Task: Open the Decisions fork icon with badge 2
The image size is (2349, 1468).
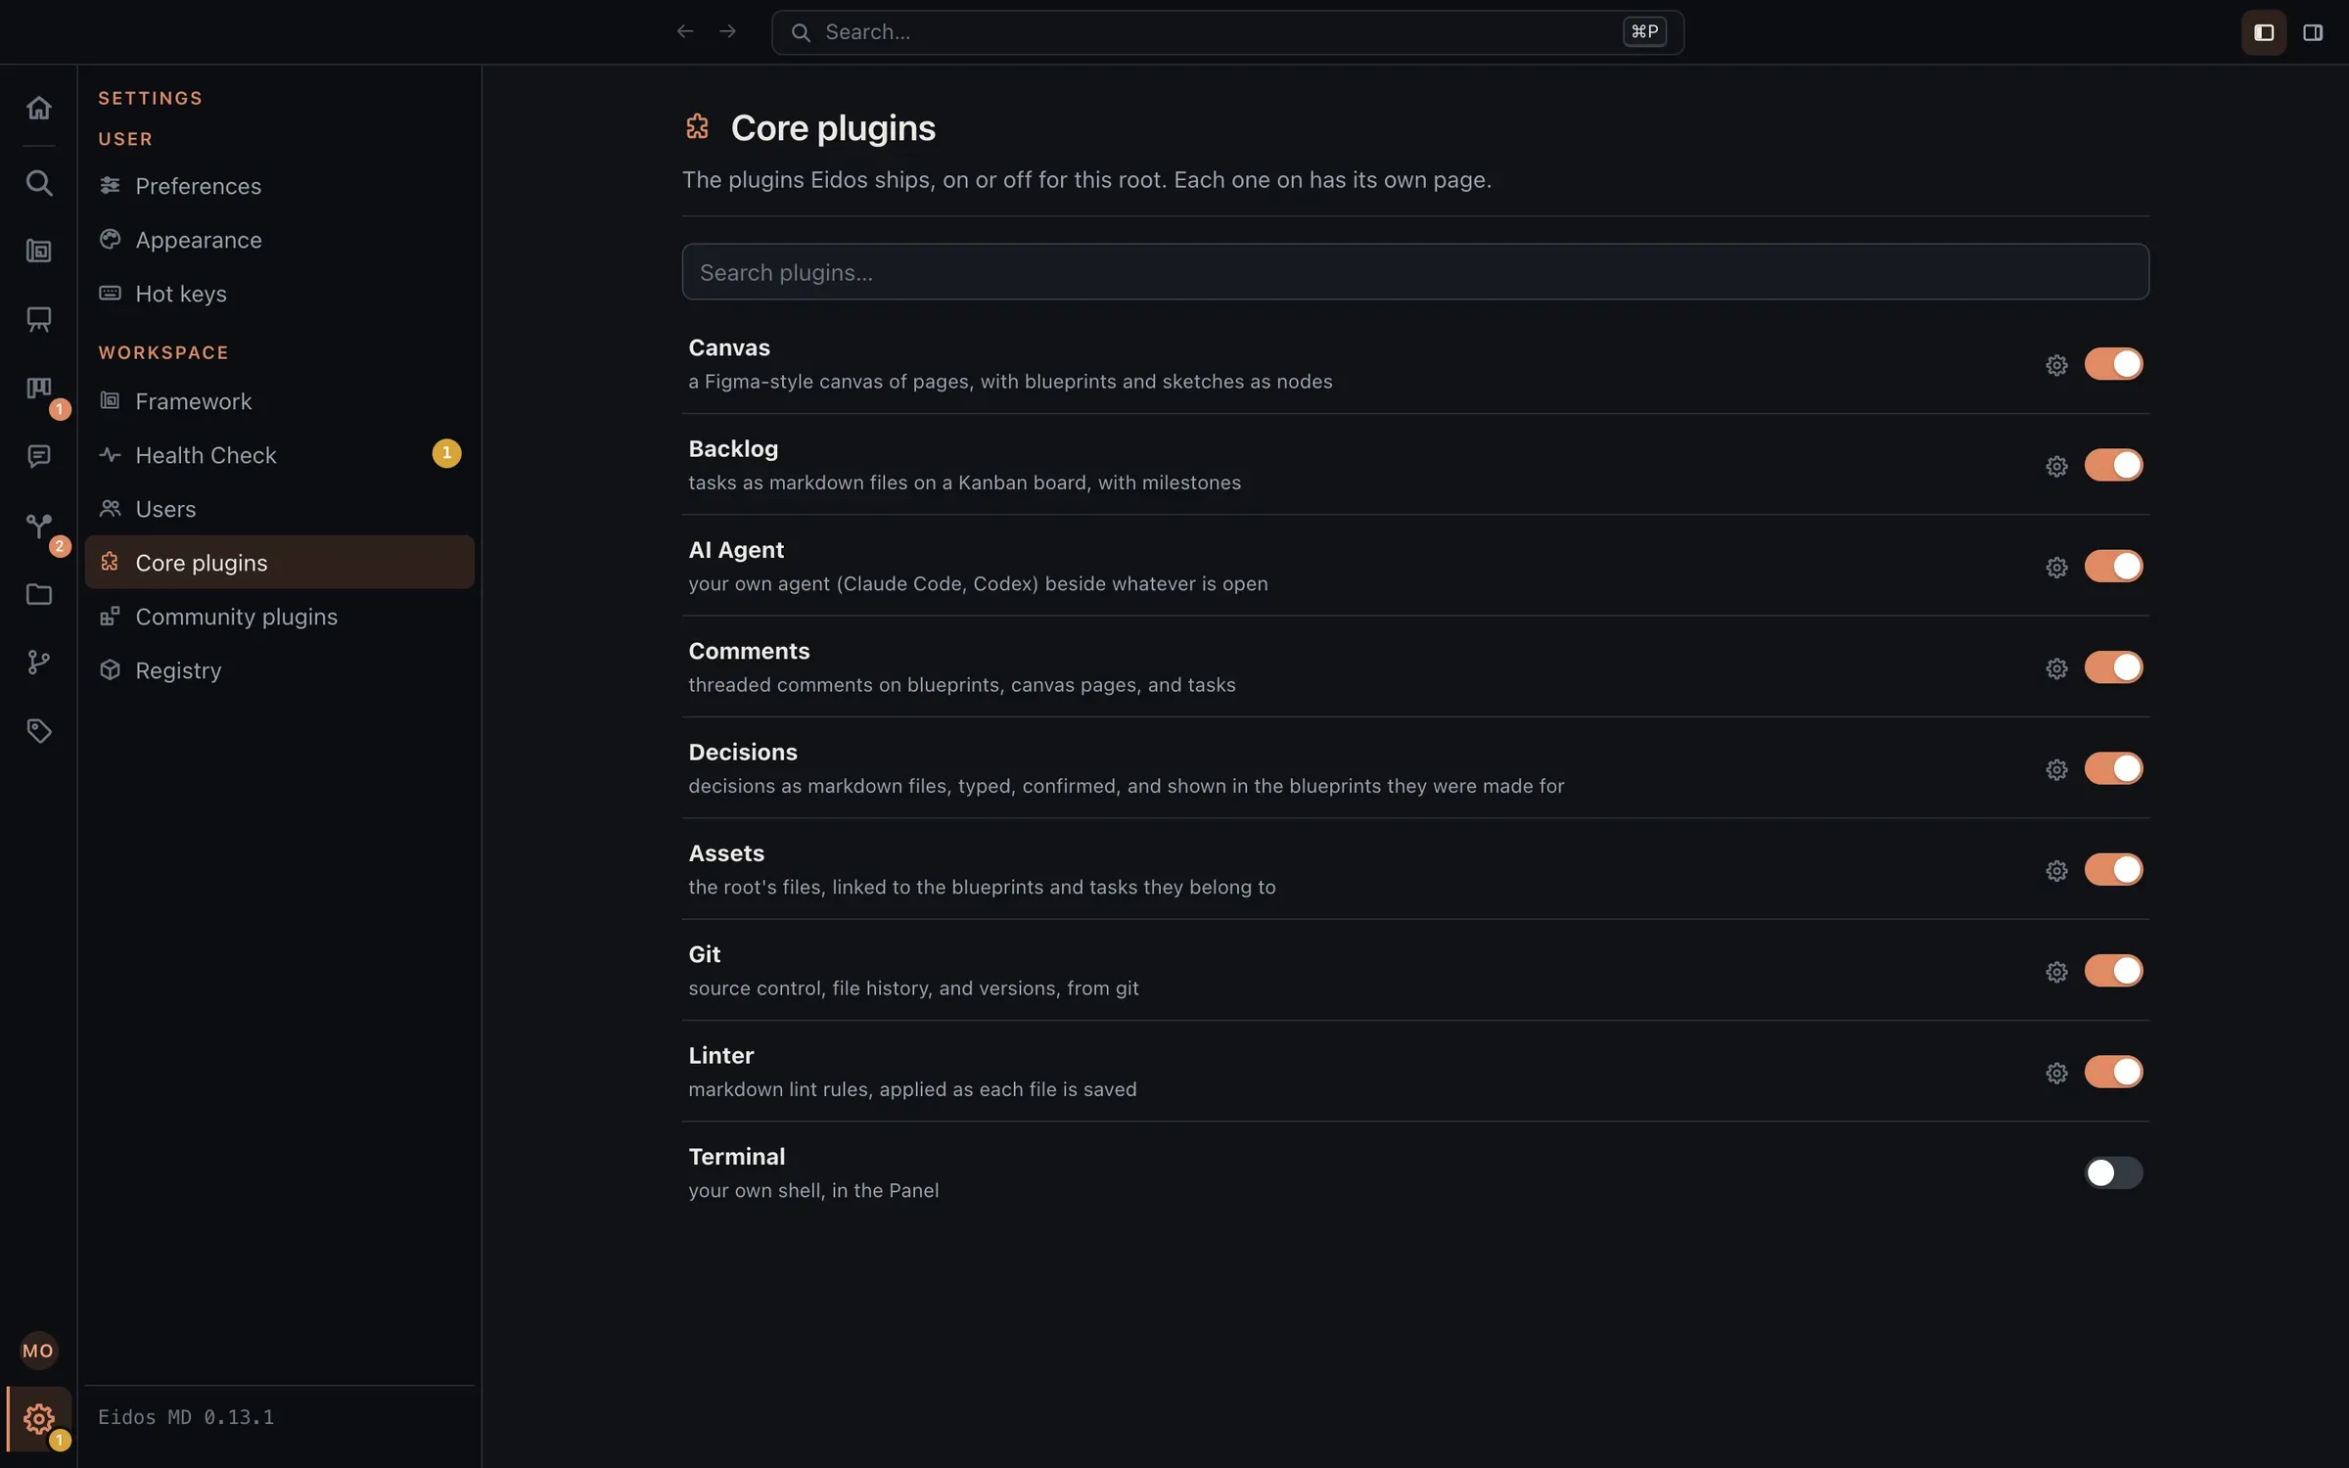Action: click(38, 526)
